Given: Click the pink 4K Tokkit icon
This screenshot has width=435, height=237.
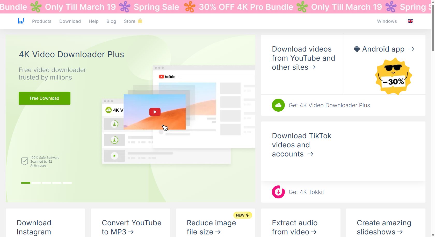Looking at the screenshot, I should (x=278, y=192).
